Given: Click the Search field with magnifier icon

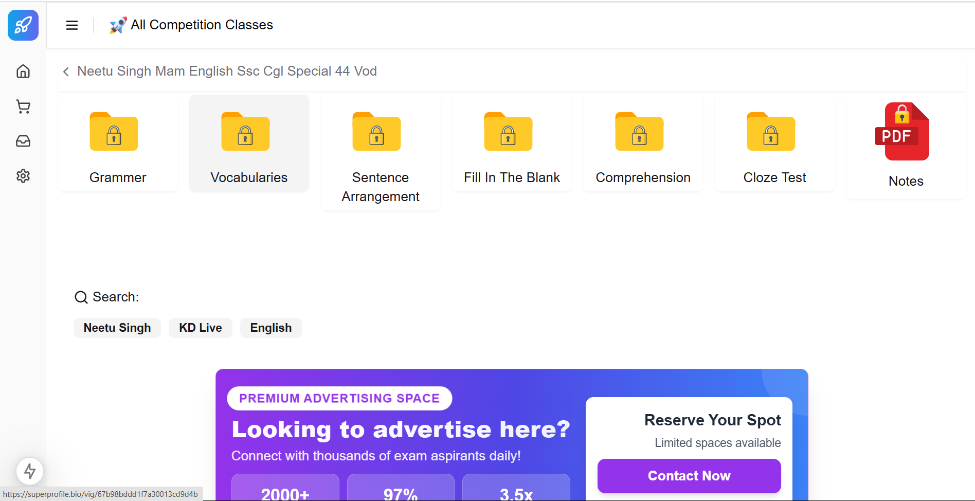Looking at the screenshot, I should point(106,297).
